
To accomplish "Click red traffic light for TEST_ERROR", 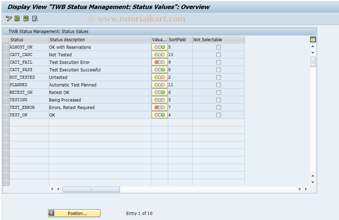I will 160,108.
